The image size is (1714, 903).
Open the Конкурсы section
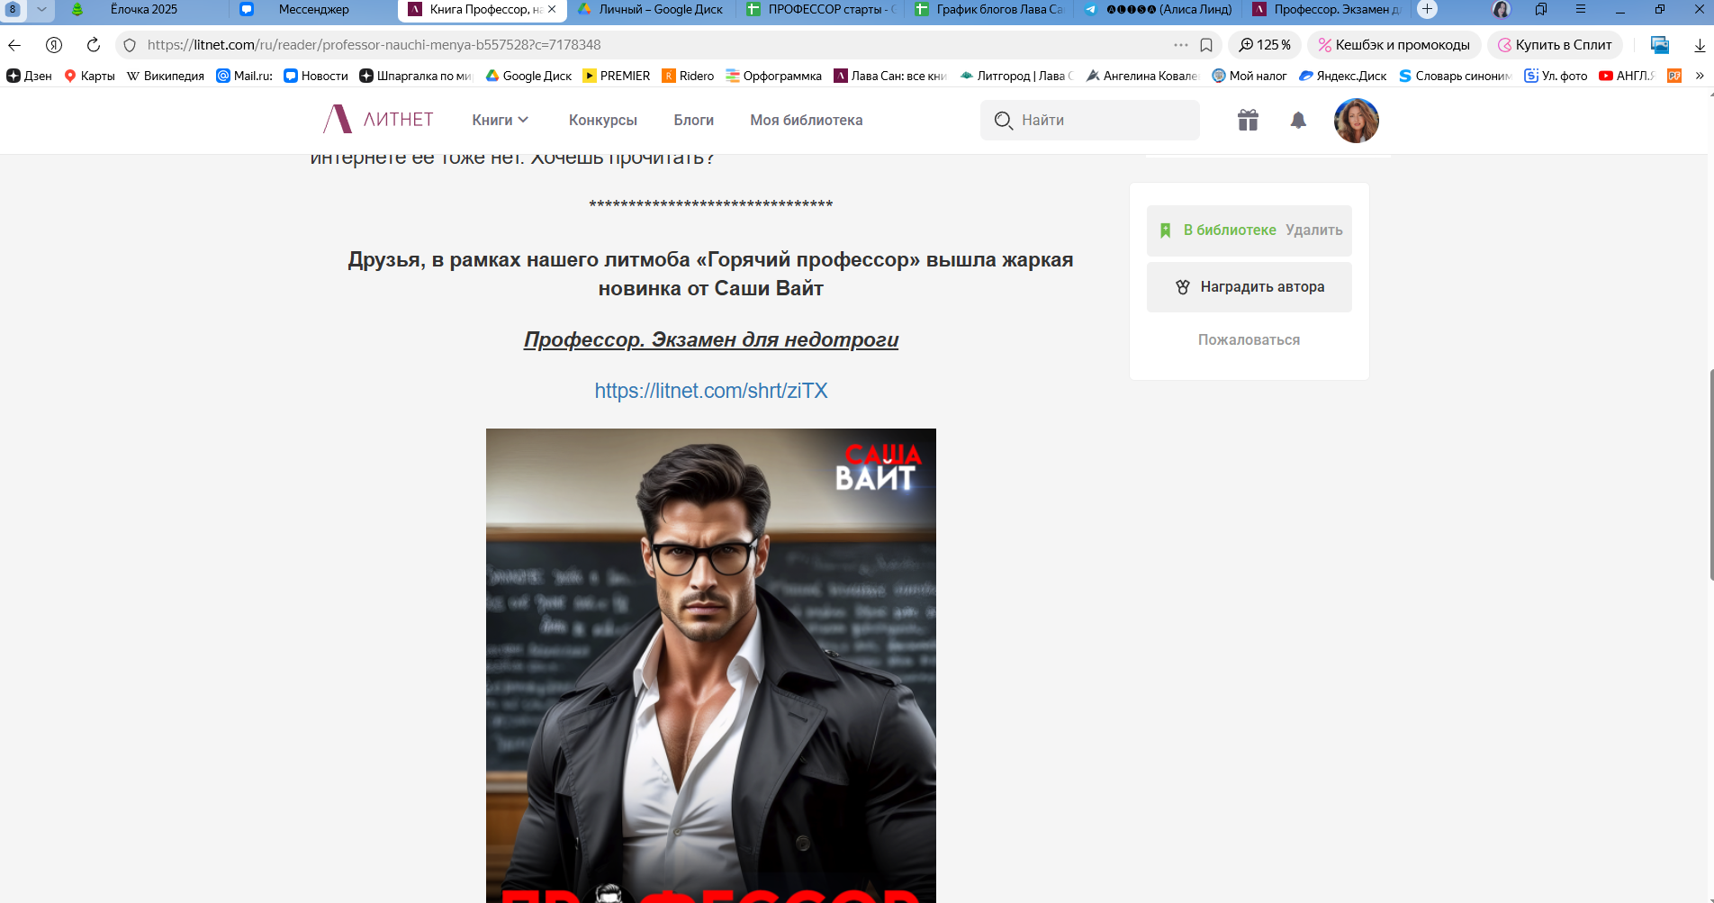click(603, 120)
